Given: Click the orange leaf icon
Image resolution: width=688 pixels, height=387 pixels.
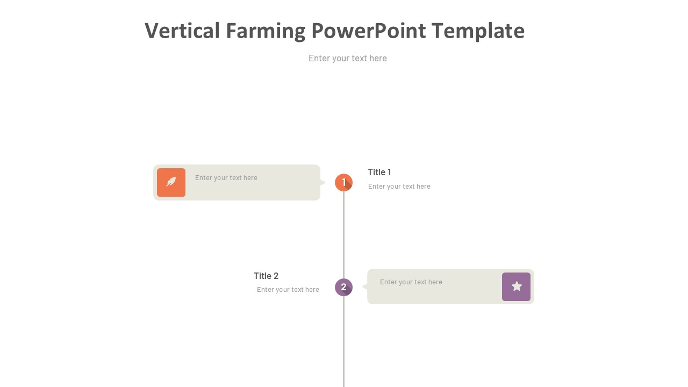Looking at the screenshot, I should tap(171, 182).
